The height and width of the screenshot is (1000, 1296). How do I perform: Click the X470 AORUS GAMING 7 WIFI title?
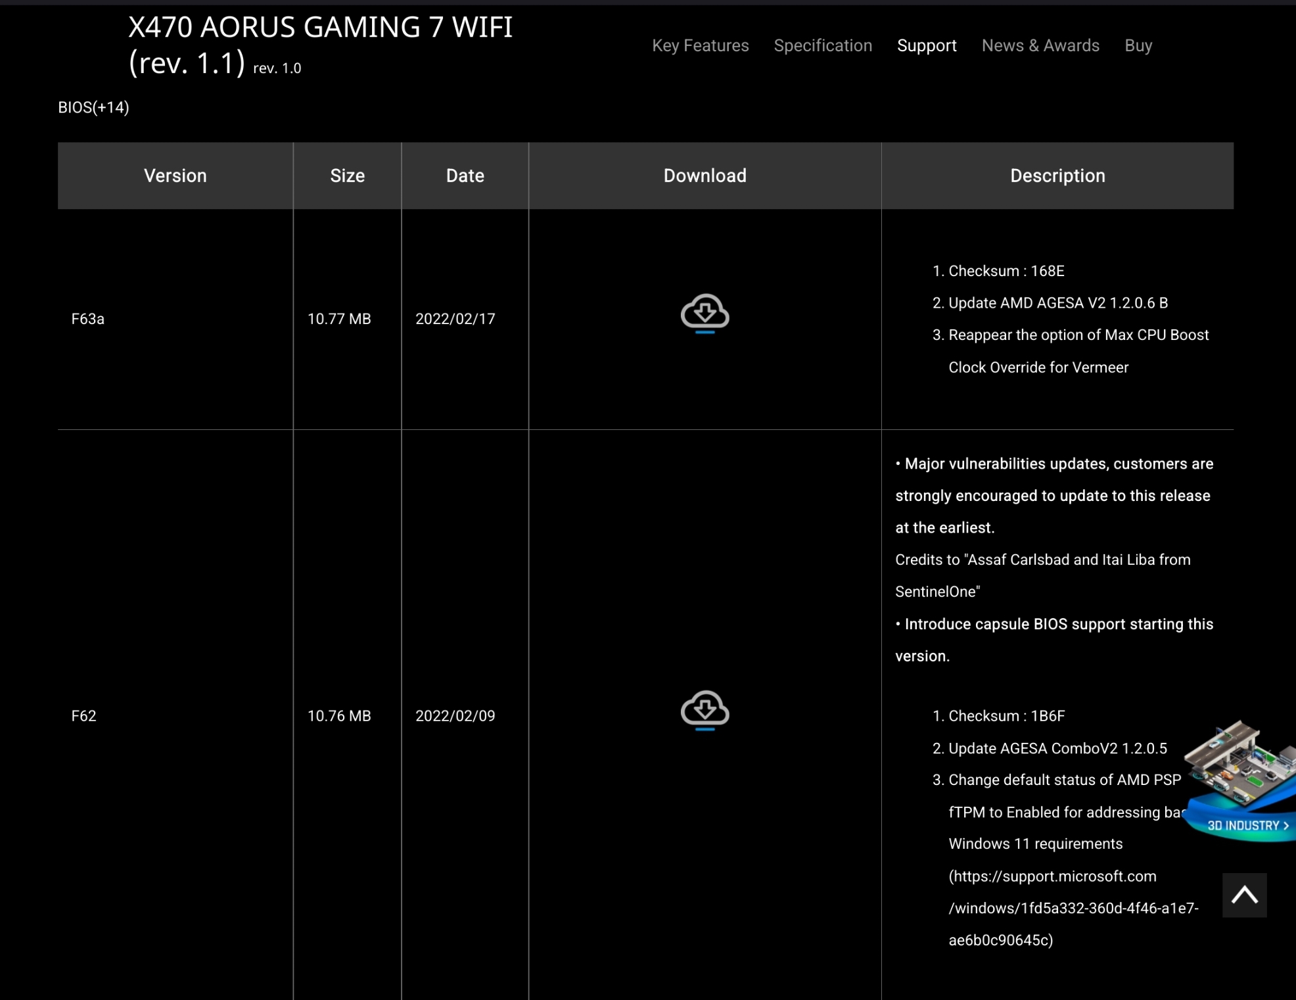pyautogui.click(x=320, y=28)
